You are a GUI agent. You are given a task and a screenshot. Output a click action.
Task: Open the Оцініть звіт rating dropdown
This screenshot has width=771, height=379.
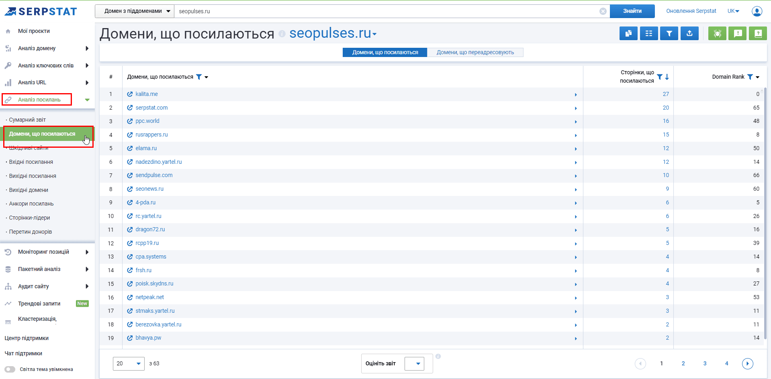click(414, 364)
